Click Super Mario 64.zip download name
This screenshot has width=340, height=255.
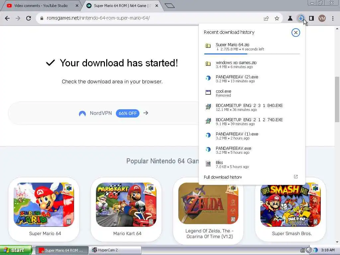(x=232, y=44)
